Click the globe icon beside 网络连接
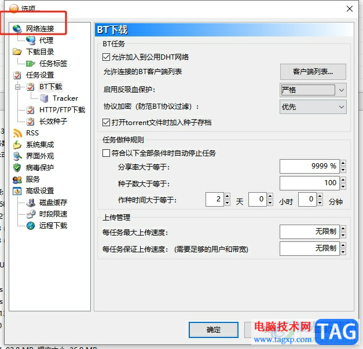The width and height of the screenshot is (363, 349). click(17, 29)
